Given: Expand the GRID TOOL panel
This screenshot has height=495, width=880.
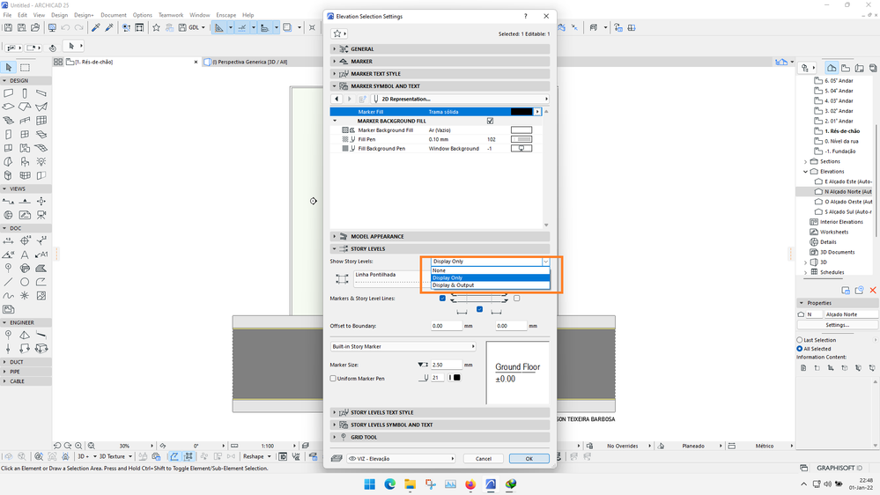Looking at the screenshot, I should 440,437.
